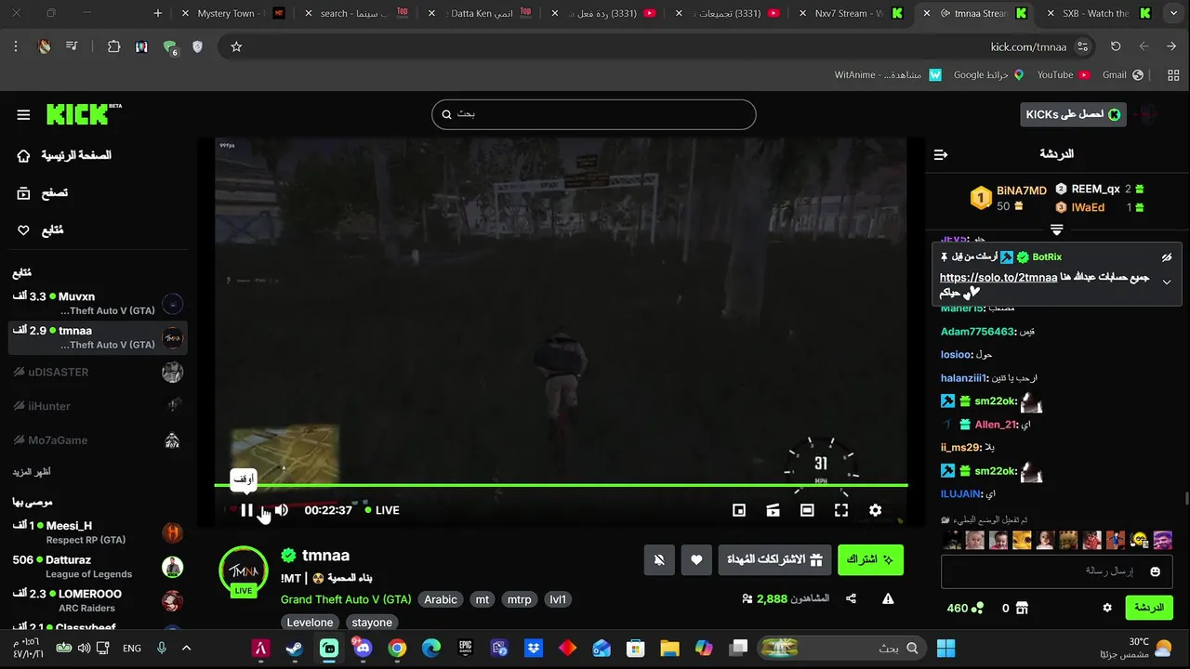Open Discord from the taskbar
The image size is (1190, 669).
click(363, 649)
